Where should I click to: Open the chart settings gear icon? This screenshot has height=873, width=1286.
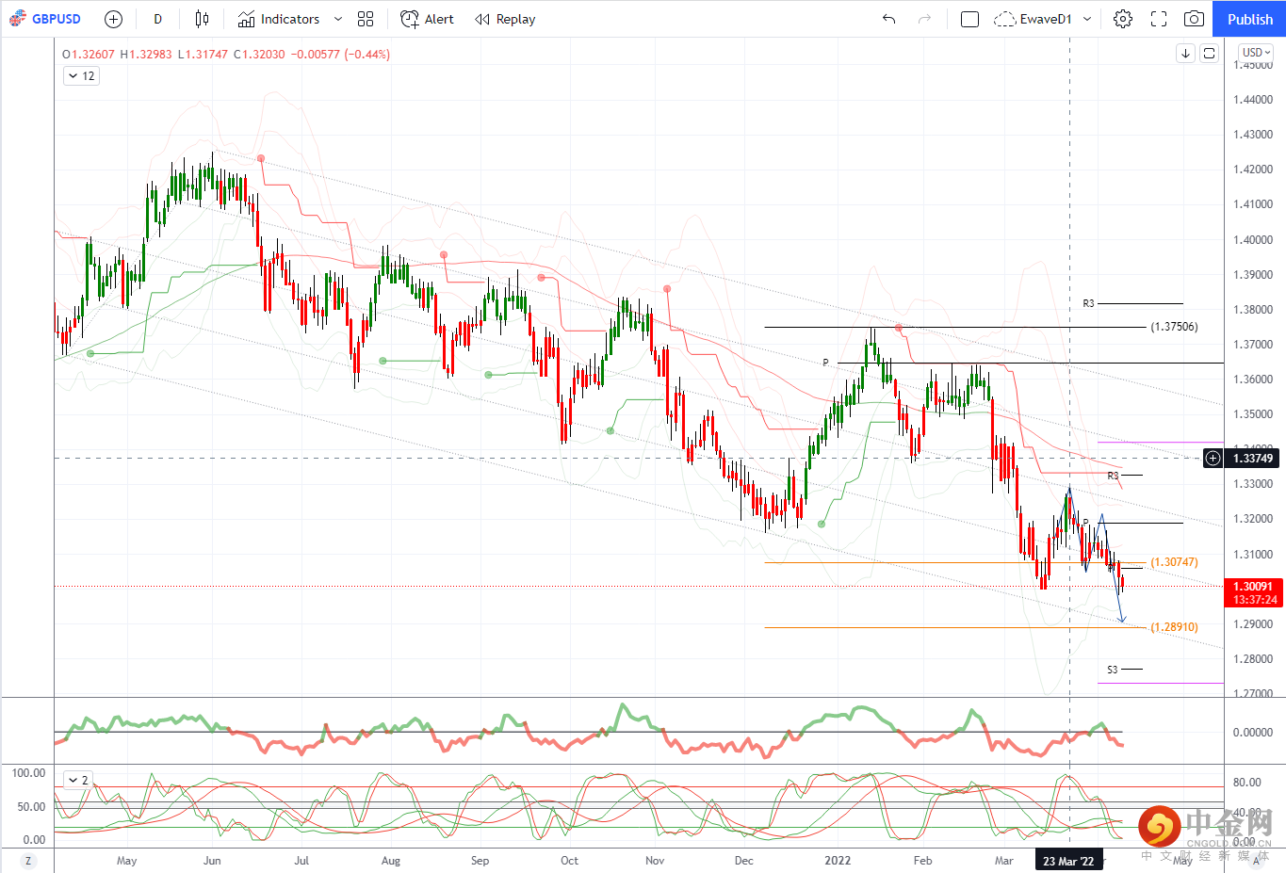click(1123, 19)
